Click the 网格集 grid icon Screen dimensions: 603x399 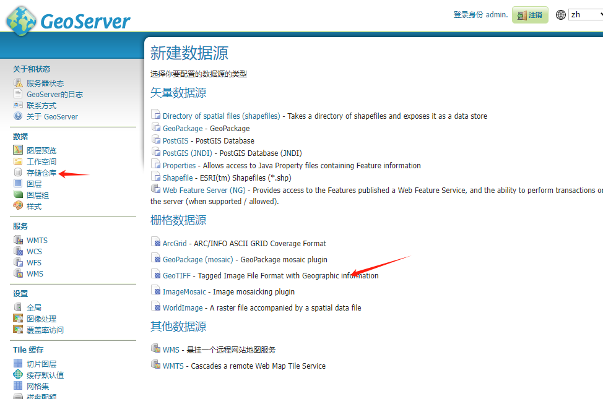click(18, 385)
